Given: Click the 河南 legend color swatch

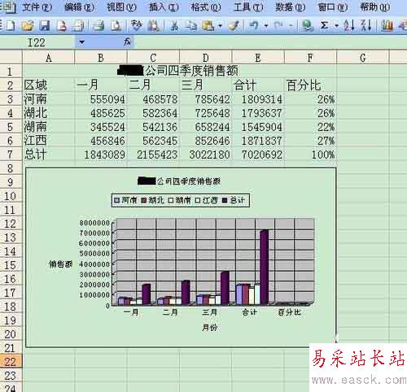Looking at the screenshot, I should coord(116,200).
